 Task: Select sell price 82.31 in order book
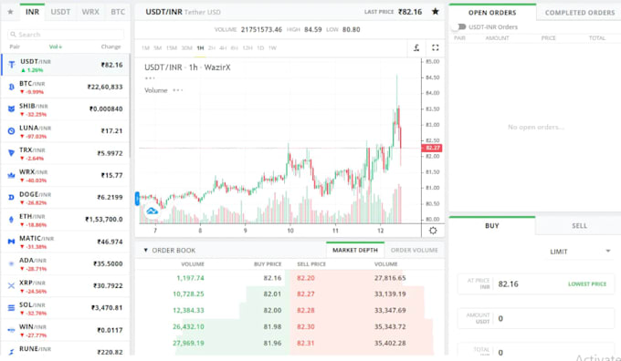coord(306,343)
